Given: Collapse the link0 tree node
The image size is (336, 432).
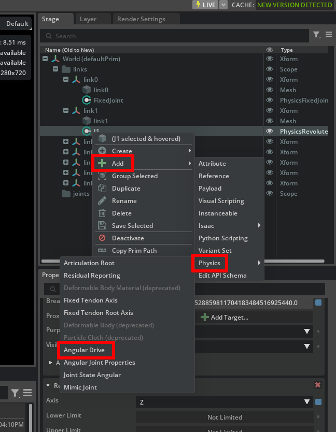Looking at the screenshot, I should 66,80.
